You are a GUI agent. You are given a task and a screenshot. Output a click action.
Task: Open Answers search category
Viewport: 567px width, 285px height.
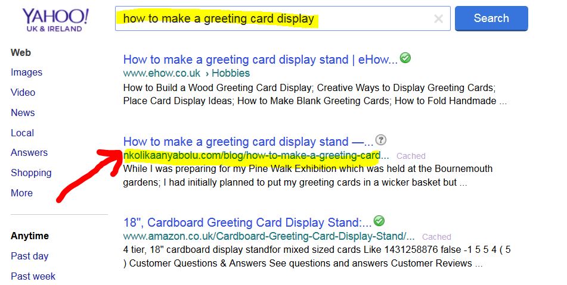tap(29, 152)
